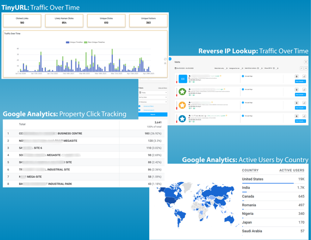Click the Advanced filters plus icon
Viewport: 311px width, 240px height.
click(x=139, y=106)
